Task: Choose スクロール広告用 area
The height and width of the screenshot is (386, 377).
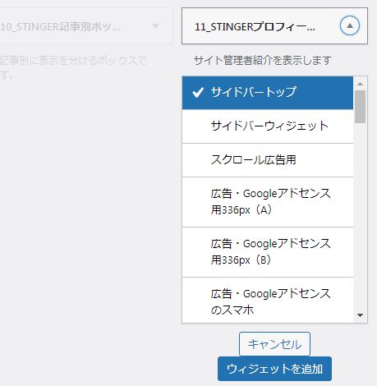Action: click(x=268, y=160)
